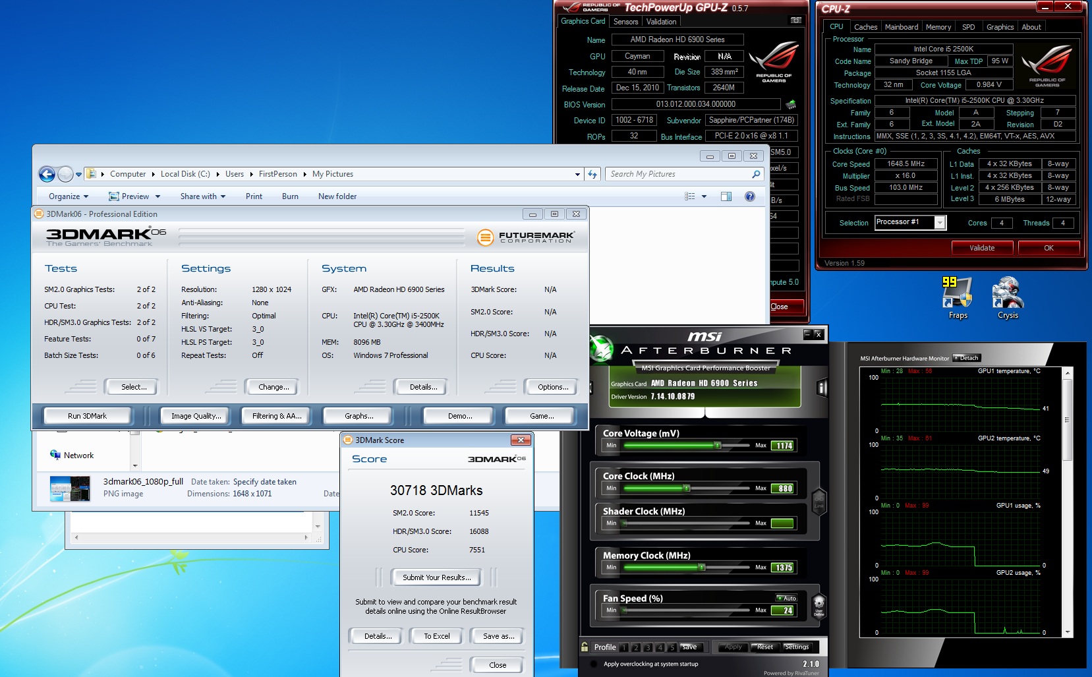
Task: Expand the address bar history dropdown
Action: 577,174
